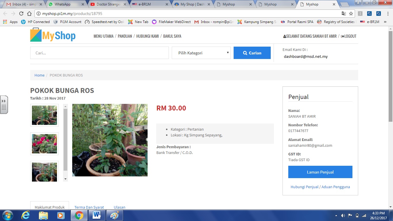Viewport: 393px width, 221px height.
Task: Click the thumbnail list down arrow
Action: click(x=65, y=179)
